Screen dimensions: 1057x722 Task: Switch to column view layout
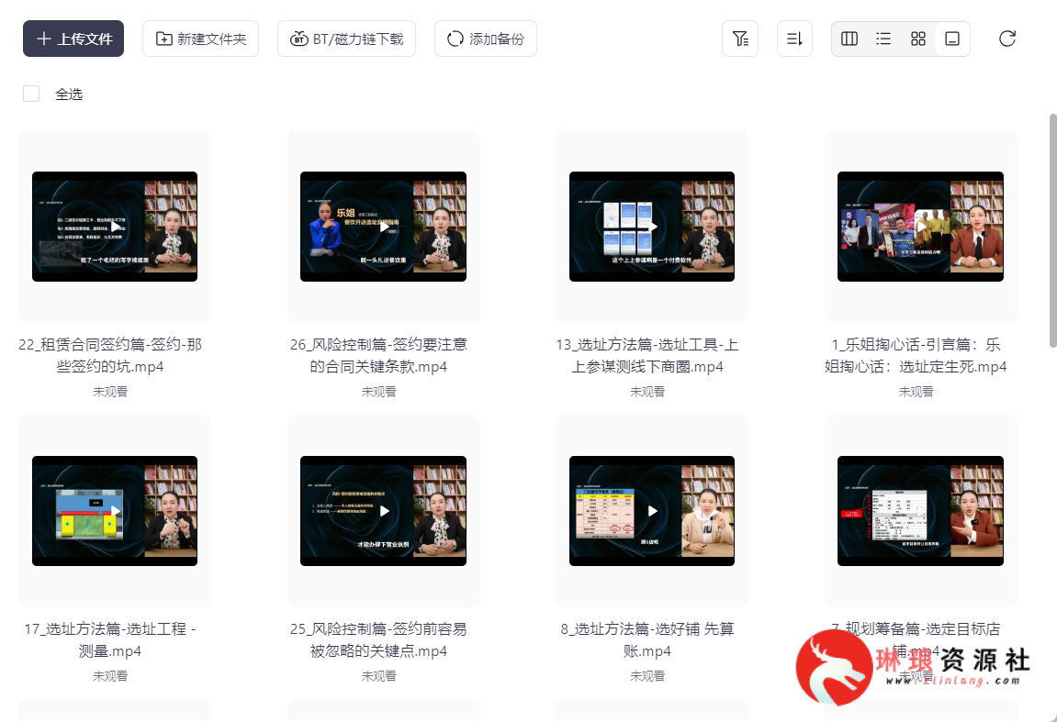coord(849,39)
